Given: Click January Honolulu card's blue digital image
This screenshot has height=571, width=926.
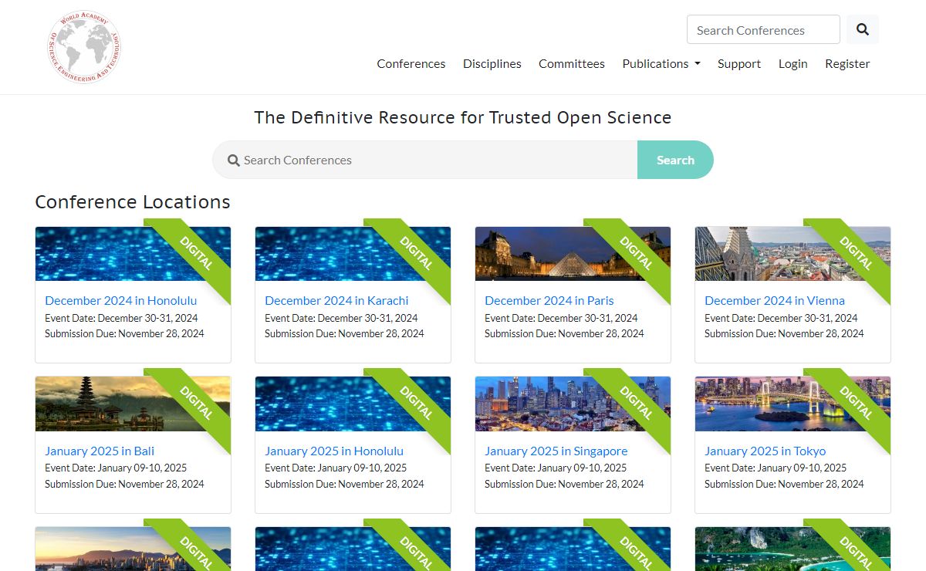Looking at the screenshot, I should click(x=353, y=404).
